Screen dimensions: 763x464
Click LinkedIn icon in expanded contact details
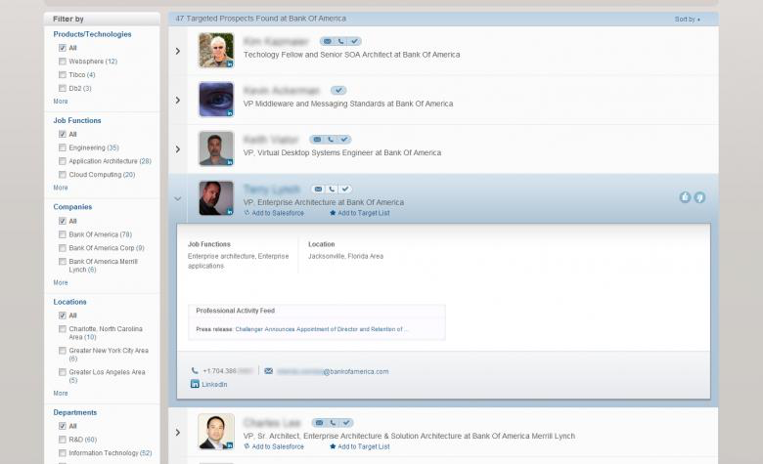tap(195, 384)
